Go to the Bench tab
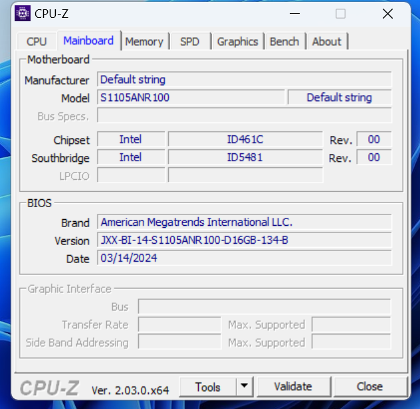The height and width of the screenshot is (409, 420). tap(284, 41)
